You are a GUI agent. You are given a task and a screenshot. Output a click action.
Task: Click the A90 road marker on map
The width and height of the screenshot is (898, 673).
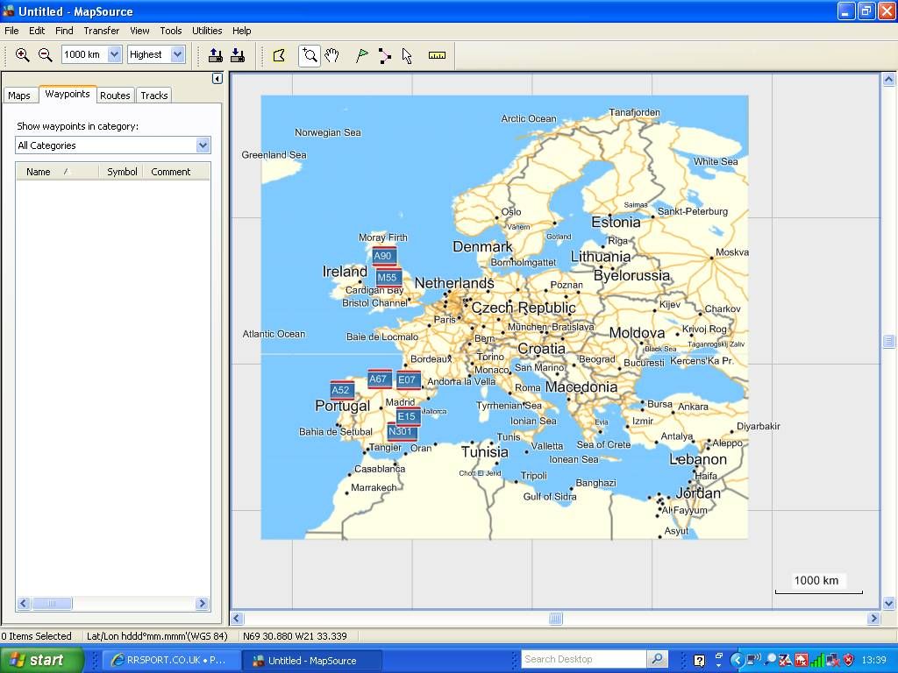pos(383,256)
